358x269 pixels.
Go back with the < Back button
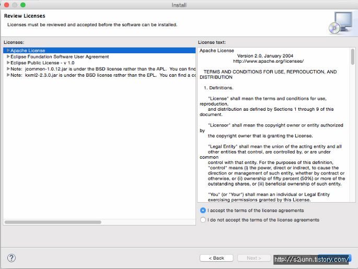216,258
